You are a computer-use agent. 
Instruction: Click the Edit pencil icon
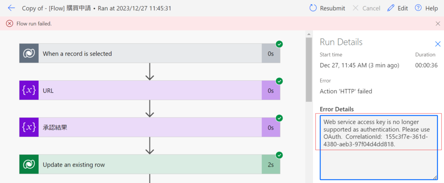pos(391,8)
